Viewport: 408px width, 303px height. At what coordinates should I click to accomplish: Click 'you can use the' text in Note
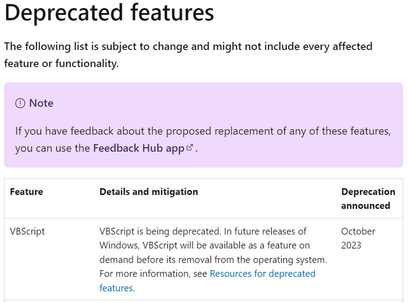click(52, 148)
